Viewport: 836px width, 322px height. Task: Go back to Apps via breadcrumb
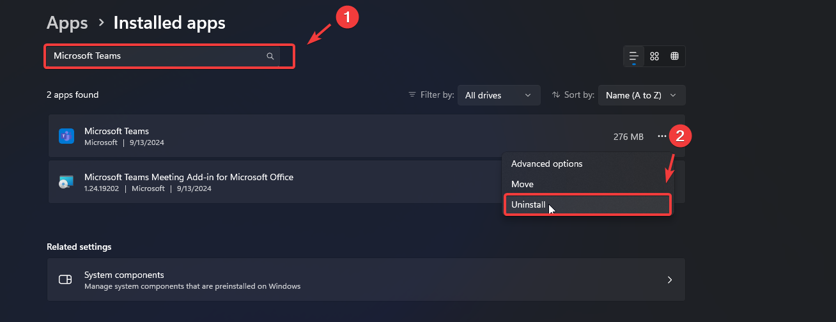67,23
